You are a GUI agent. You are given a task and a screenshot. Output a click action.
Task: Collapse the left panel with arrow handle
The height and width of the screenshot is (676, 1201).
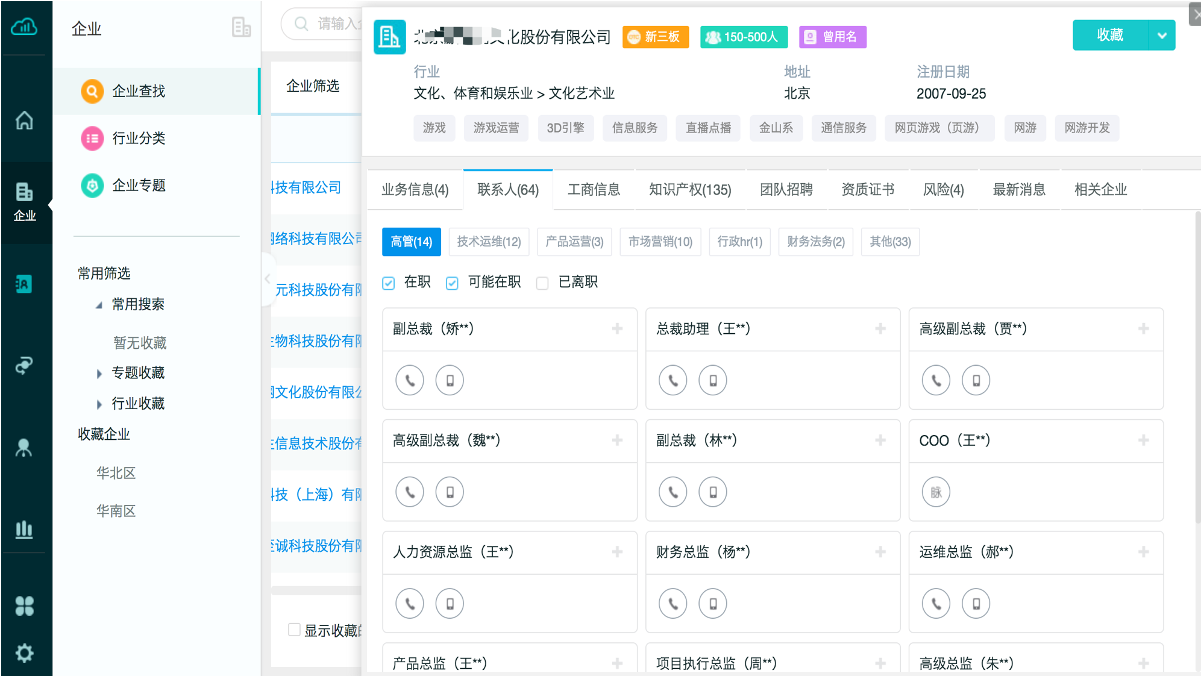[268, 278]
